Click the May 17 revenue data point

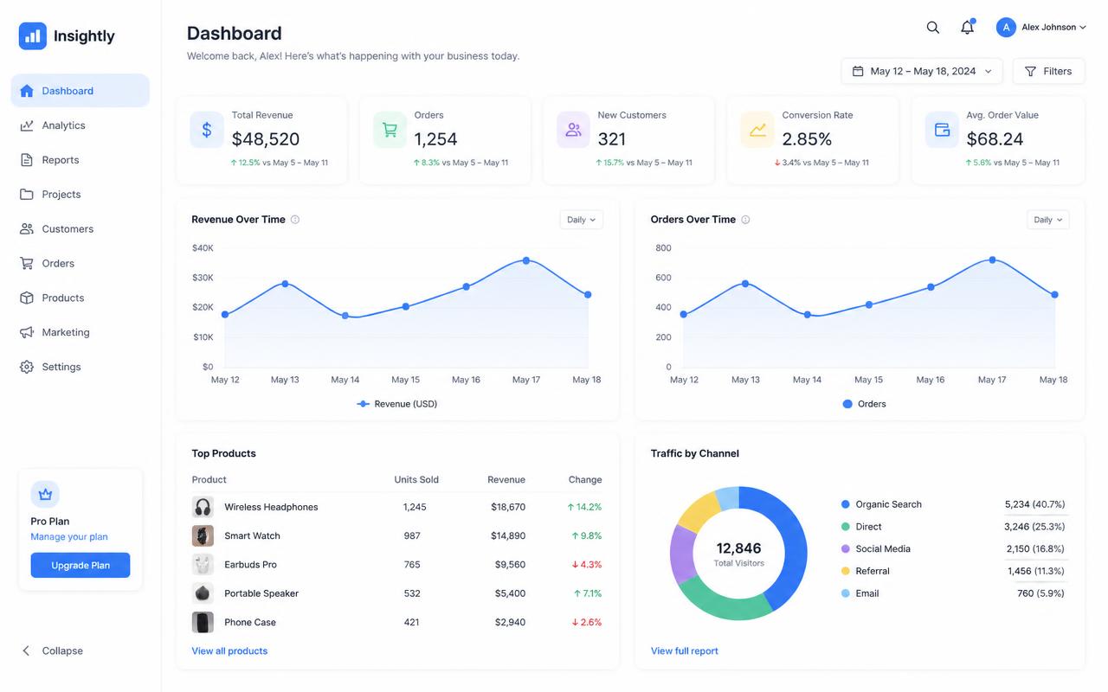click(x=526, y=260)
